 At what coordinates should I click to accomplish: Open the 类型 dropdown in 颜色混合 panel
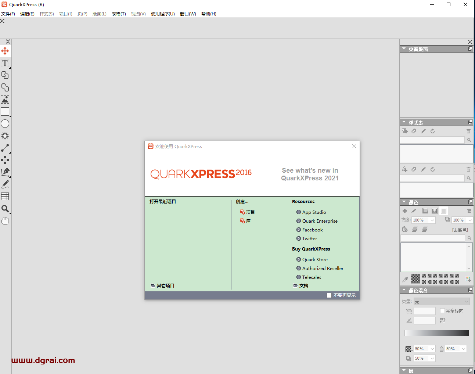[x=442, y=301]
